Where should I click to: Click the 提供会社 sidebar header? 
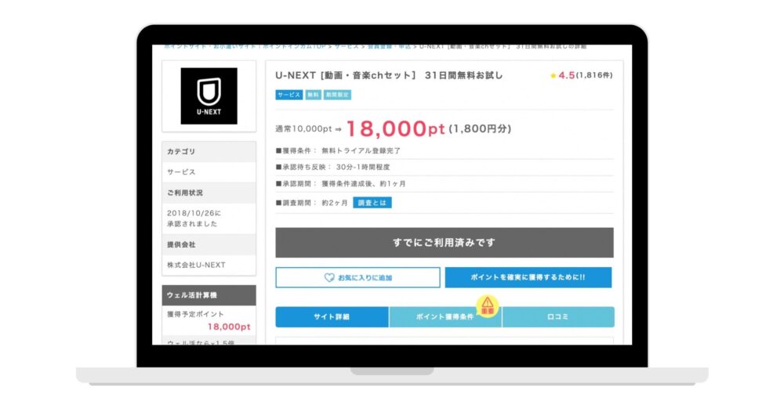pyautogui.click(x=209, y=244)
